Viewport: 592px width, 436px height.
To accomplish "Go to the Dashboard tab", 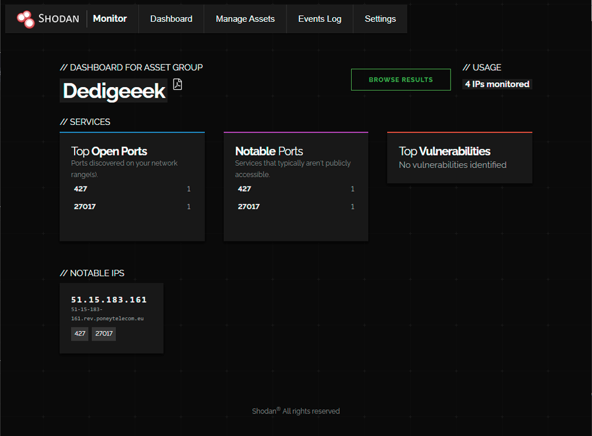I will click(x=172, y=19).
